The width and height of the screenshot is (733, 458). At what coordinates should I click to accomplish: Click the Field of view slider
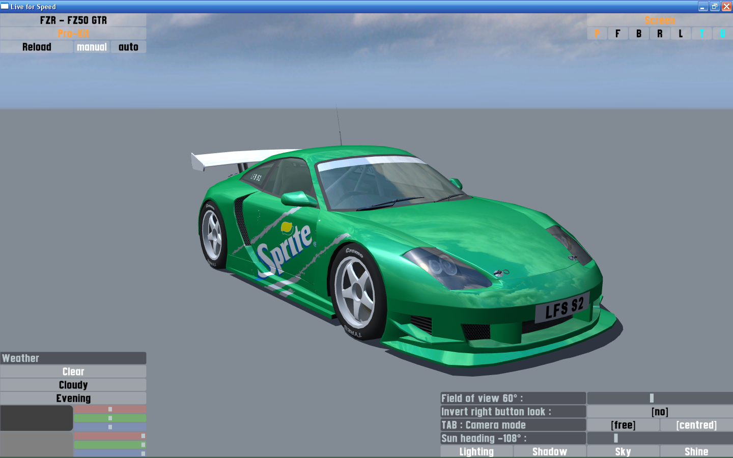tap(660, 398)
